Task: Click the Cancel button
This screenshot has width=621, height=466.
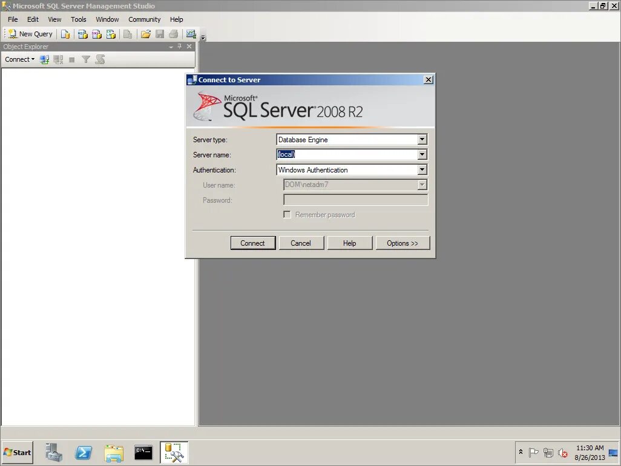Action: coord(301,243)
